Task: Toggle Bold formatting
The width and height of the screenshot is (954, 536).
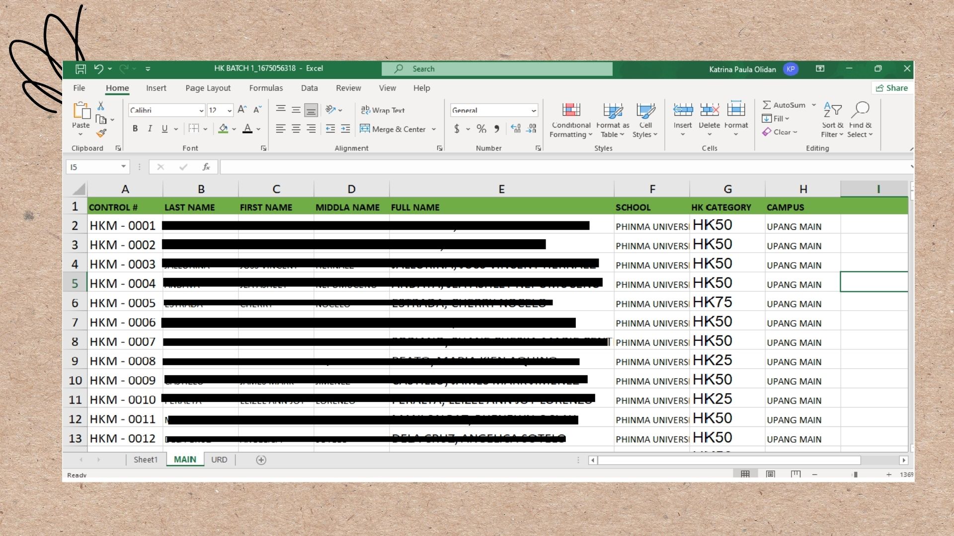Action: click(x=135, y=129)
